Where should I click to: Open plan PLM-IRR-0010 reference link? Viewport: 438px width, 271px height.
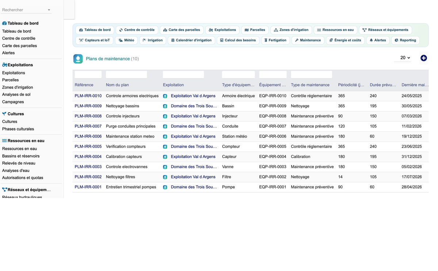(x=88, y=96)
